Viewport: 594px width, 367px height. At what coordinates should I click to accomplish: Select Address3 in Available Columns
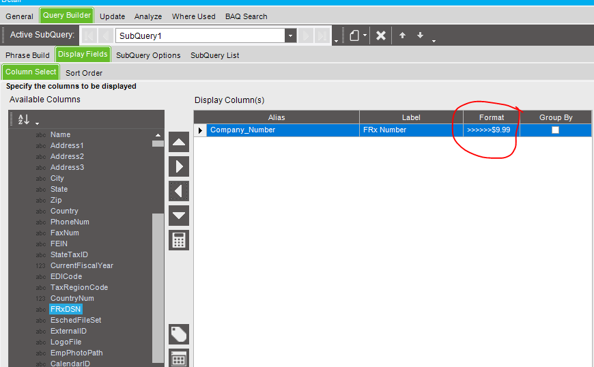(67, 168)
